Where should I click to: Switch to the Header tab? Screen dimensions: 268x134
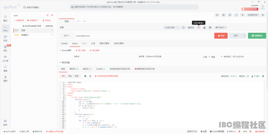64,44
